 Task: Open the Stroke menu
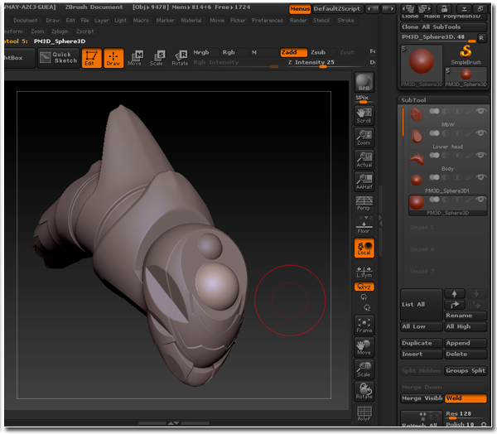[x=345, y=20]
